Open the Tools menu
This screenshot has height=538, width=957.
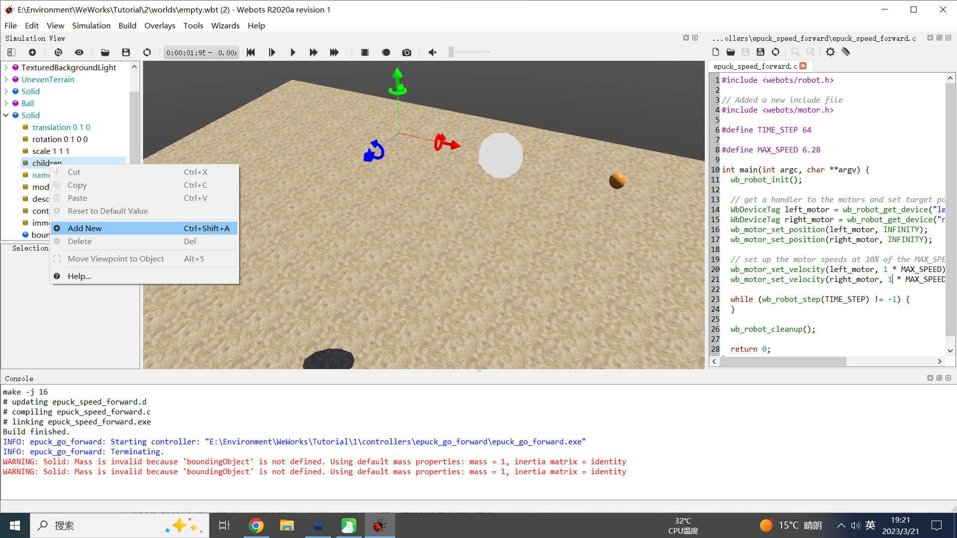[x=193, y=25]
